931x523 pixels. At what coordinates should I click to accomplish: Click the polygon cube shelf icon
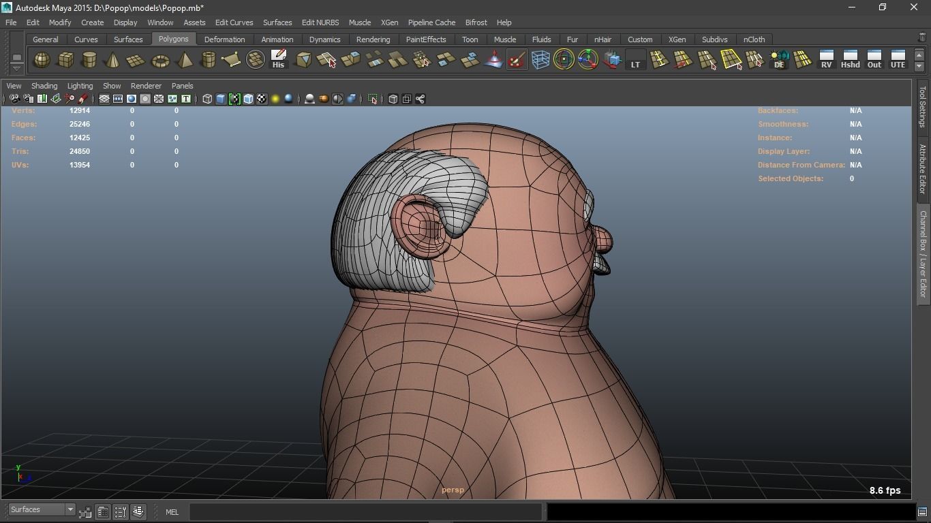[x=65, y=61]
